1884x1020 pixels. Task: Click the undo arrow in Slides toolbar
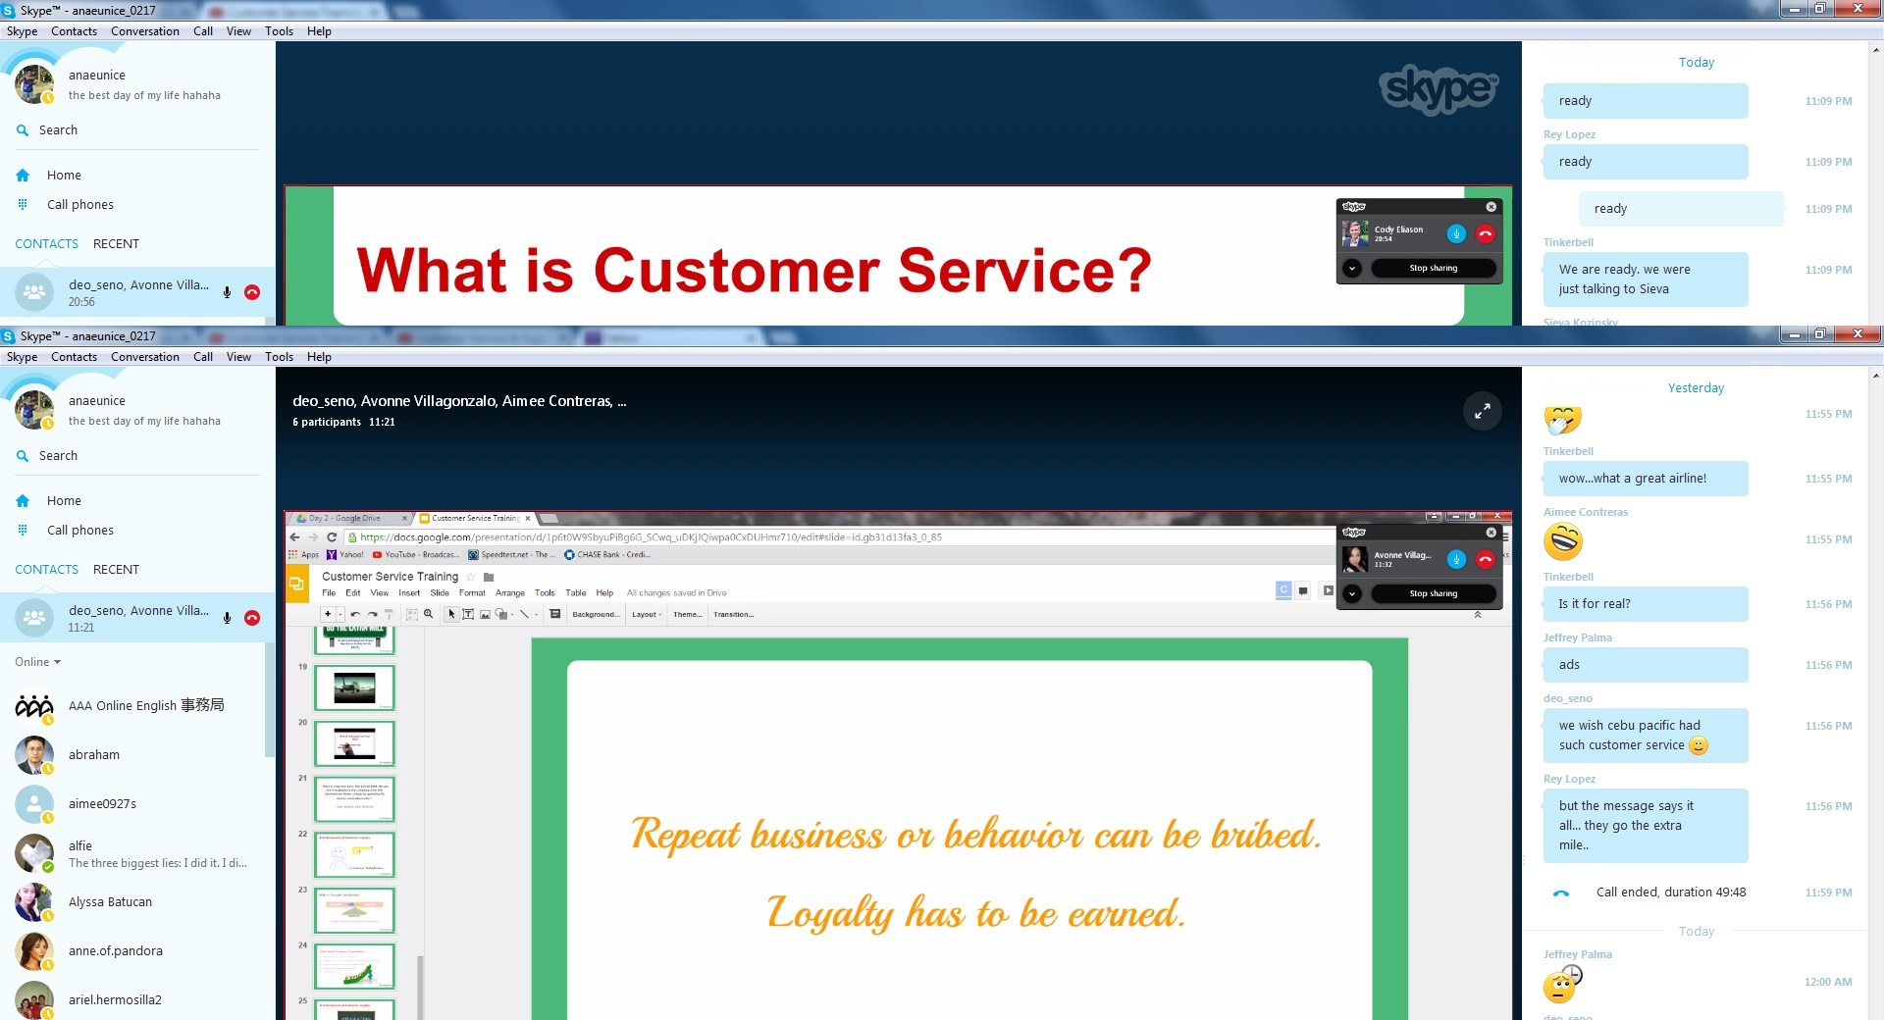pos(355,614)
